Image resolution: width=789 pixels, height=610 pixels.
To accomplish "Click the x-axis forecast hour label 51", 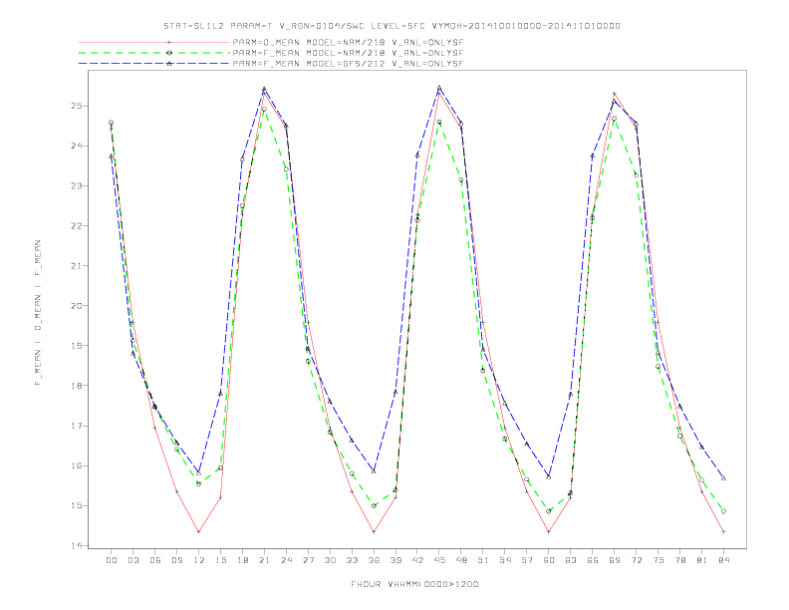I will coord(483,560).
